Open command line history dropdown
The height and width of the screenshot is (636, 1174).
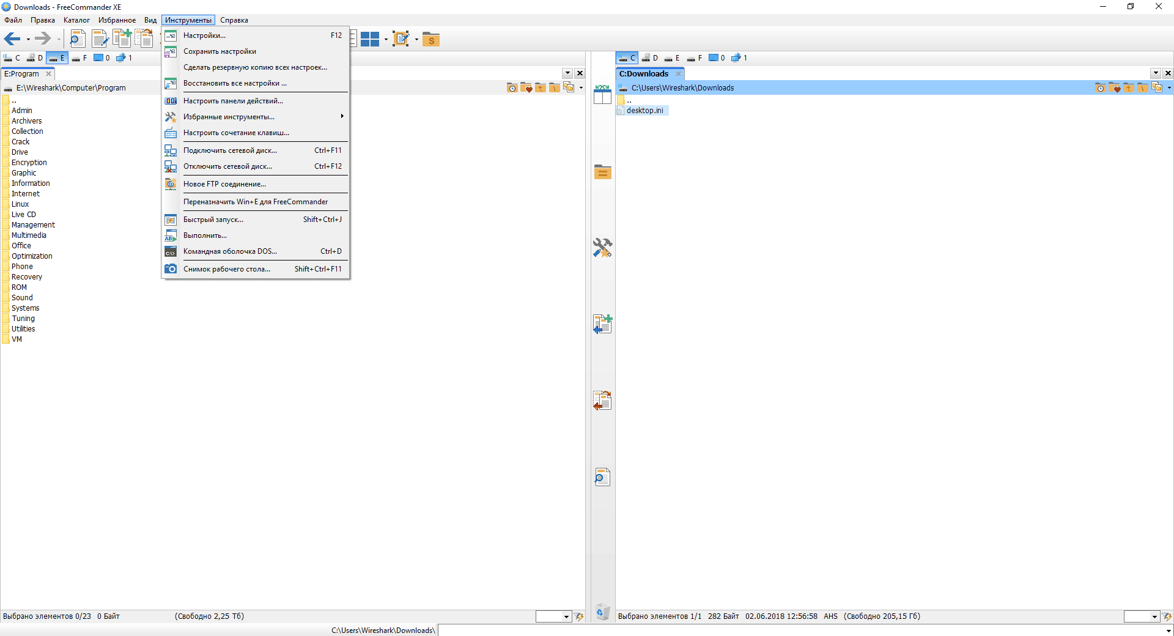pos(1168,630)
